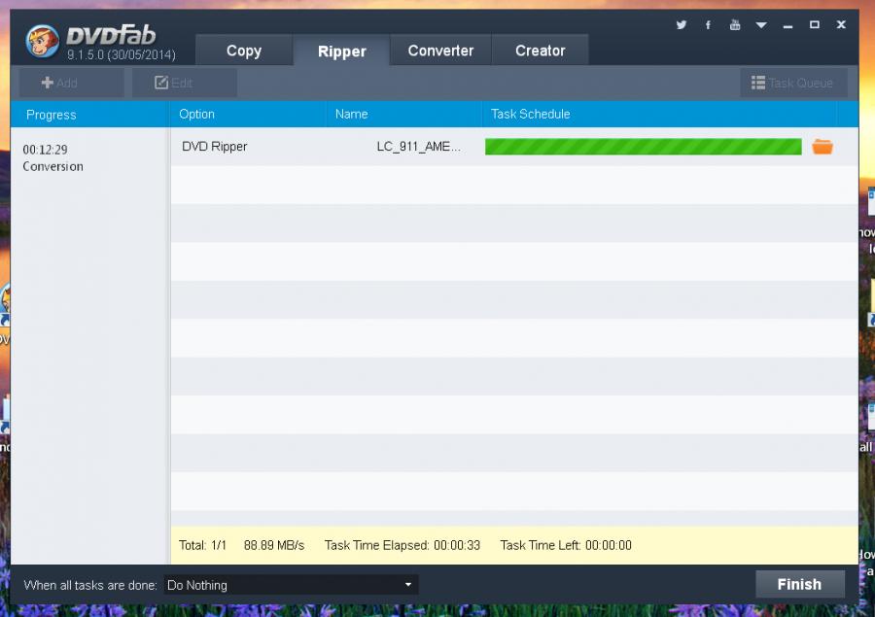Open output folder for LC_911_AME task
875x617 pixels.
click(822, 147)
